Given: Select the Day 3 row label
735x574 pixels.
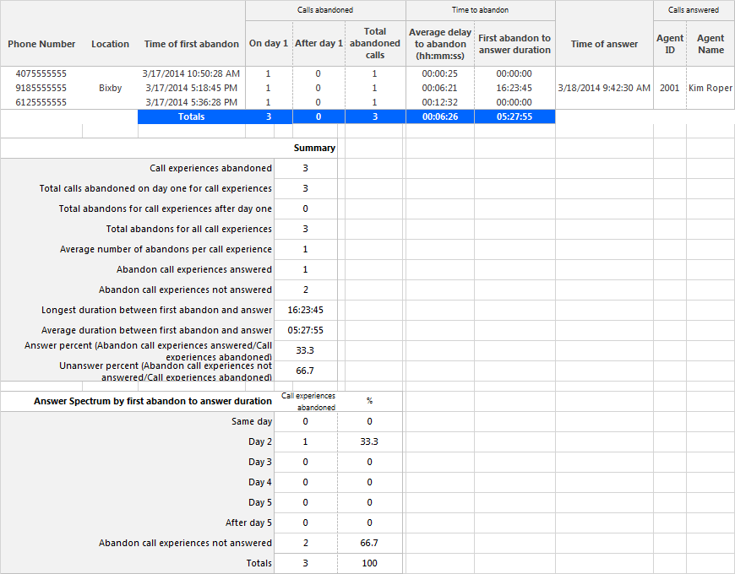Looking at the screenshot, I should [259, 462].
